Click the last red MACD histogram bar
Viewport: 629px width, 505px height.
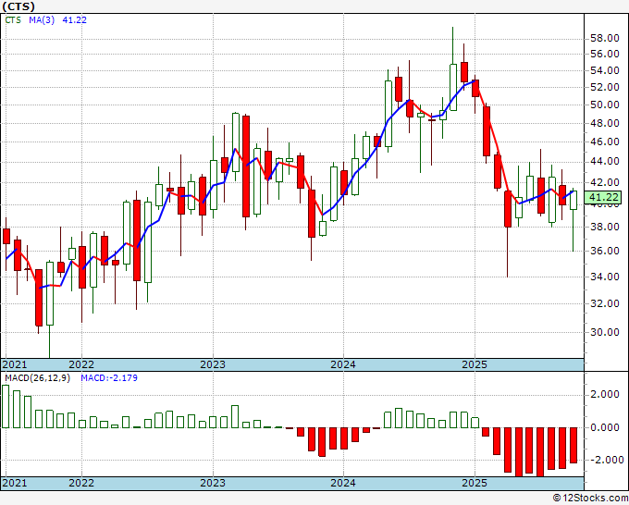[x=573, y=445]
